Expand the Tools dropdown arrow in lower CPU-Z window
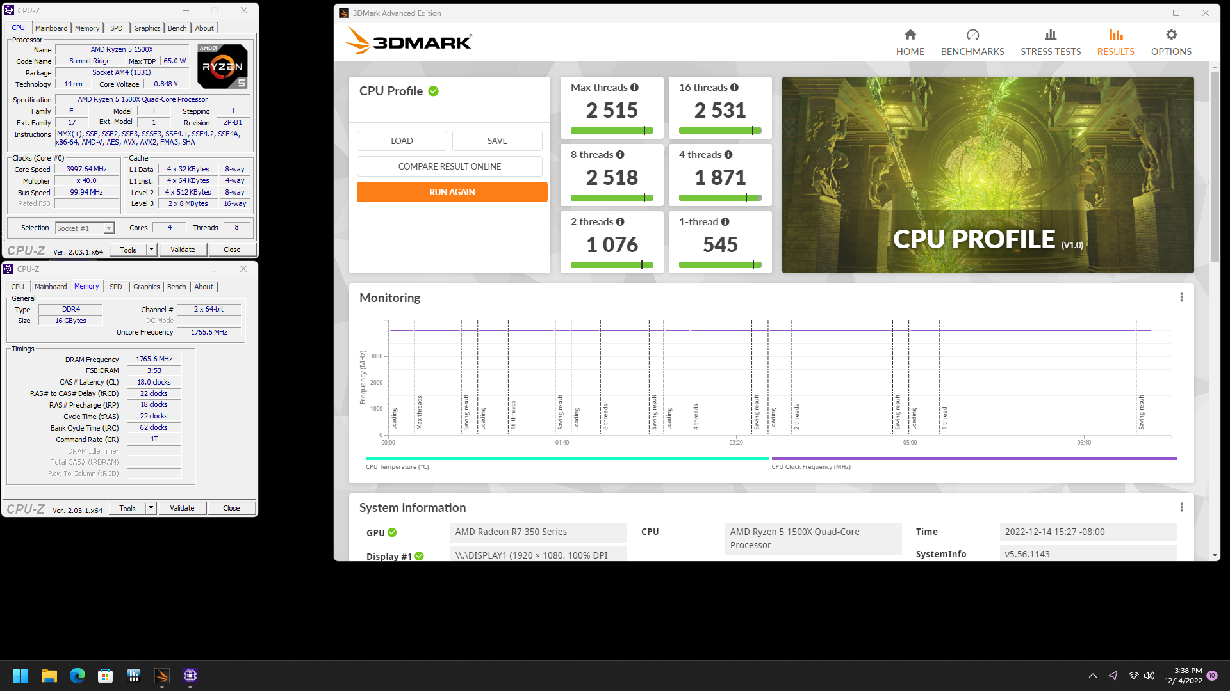 [x=151, y=508]
